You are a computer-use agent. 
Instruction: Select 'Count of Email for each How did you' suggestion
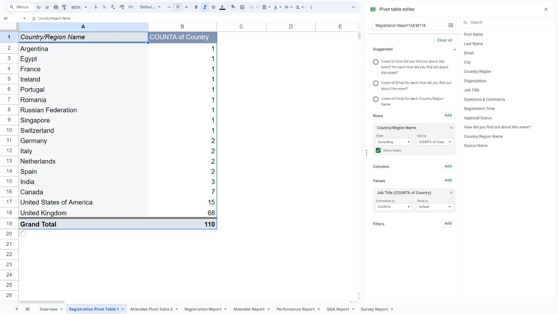pos(376,83)
